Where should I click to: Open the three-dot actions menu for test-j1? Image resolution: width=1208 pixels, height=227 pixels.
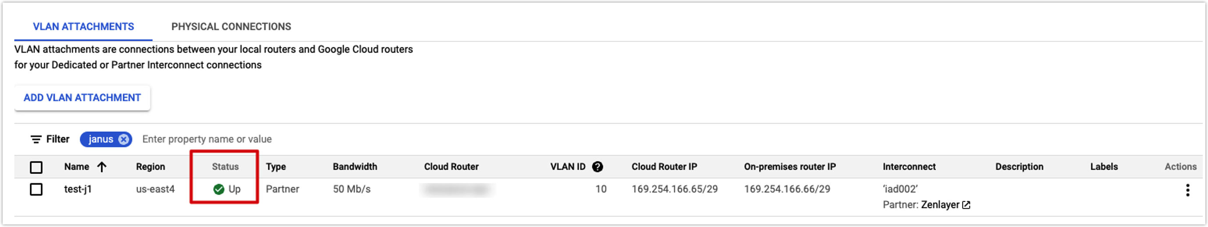[x=1187, y=190]
